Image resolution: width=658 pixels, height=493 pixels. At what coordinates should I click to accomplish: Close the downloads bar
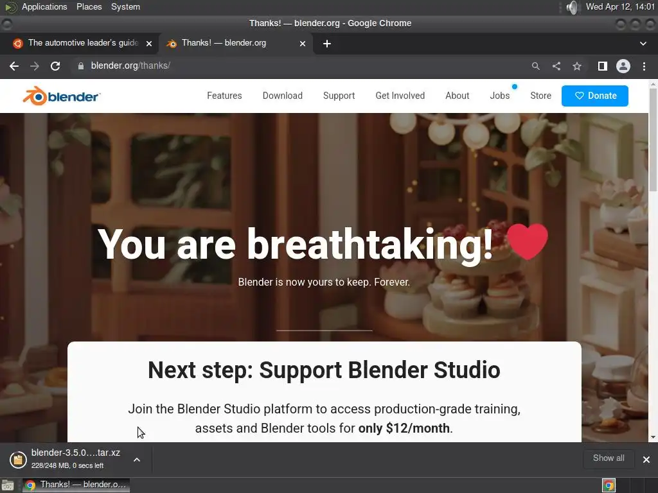tap(646, 460)
